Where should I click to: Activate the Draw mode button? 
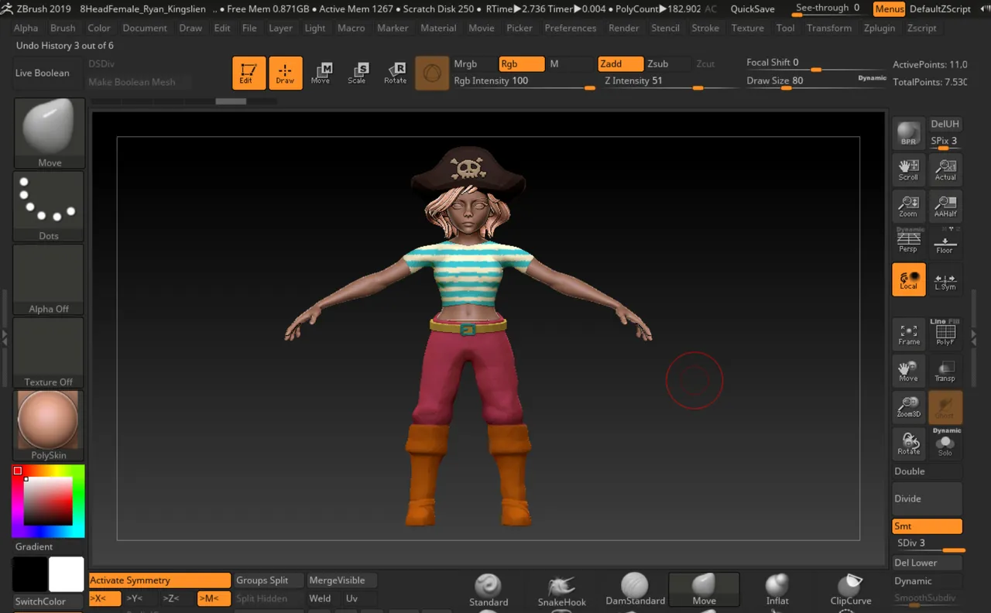point(285,73)
